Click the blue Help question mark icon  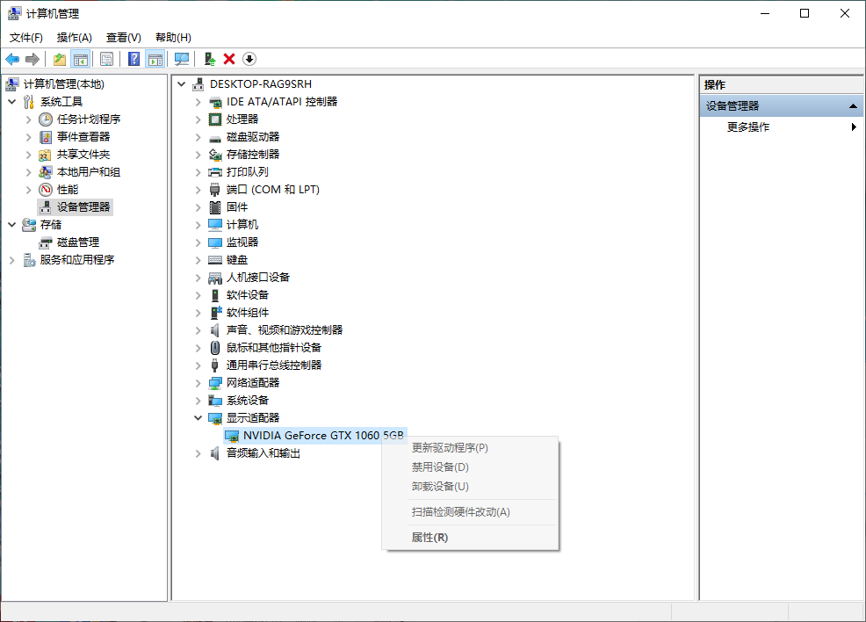pyautogui.click(x=134, y=59)
